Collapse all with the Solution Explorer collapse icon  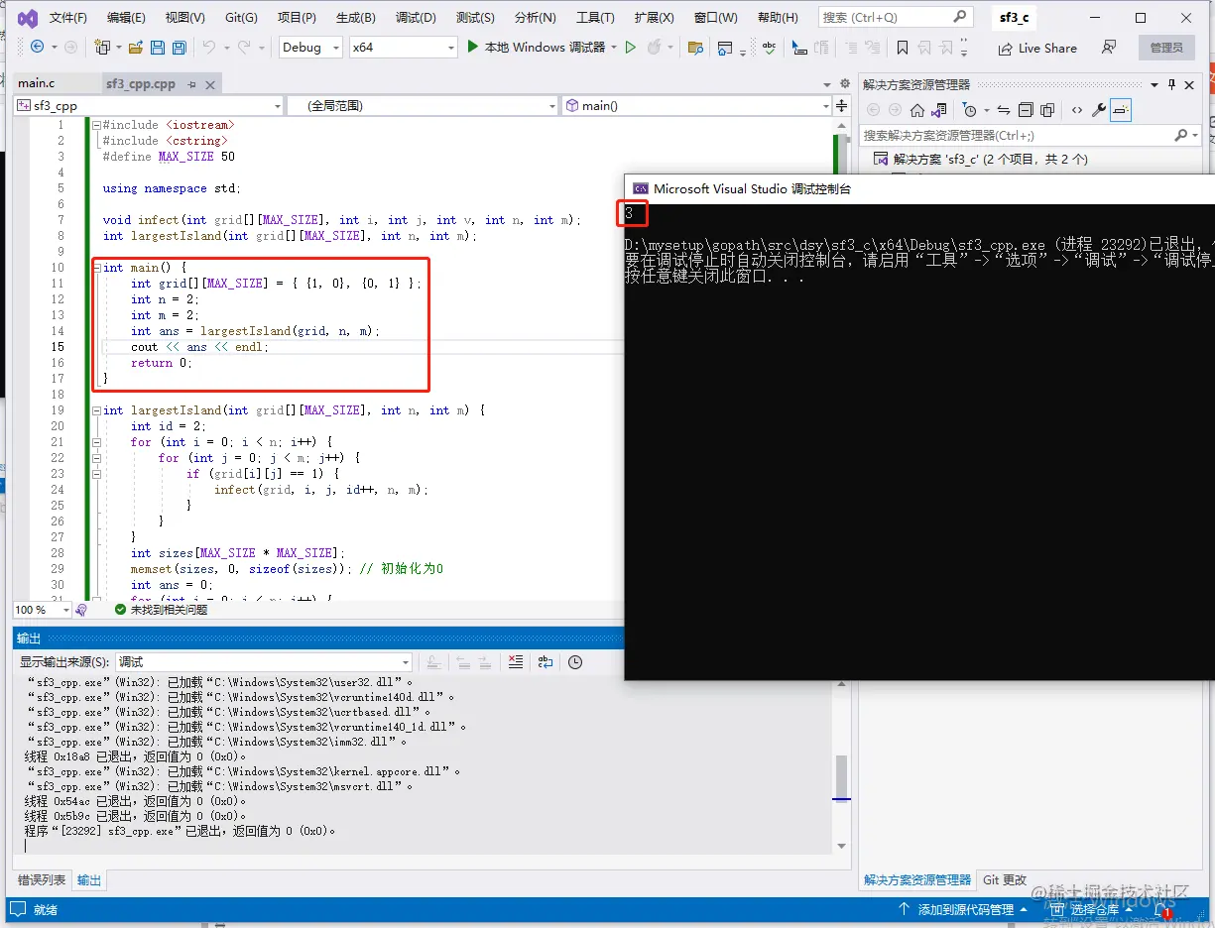coord(1026,110)
